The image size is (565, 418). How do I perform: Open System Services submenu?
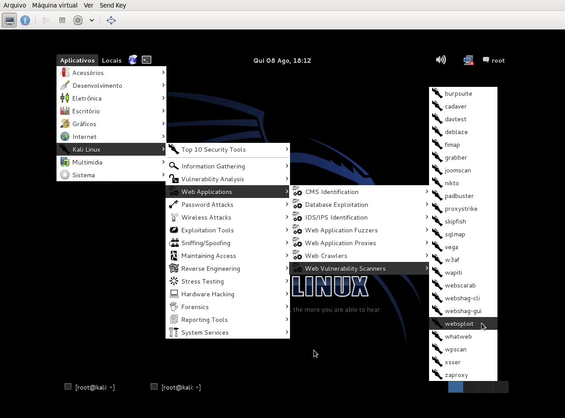[x=228, y=332]
